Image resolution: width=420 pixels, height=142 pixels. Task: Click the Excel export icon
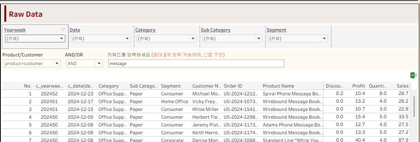(x=413, y=75)
